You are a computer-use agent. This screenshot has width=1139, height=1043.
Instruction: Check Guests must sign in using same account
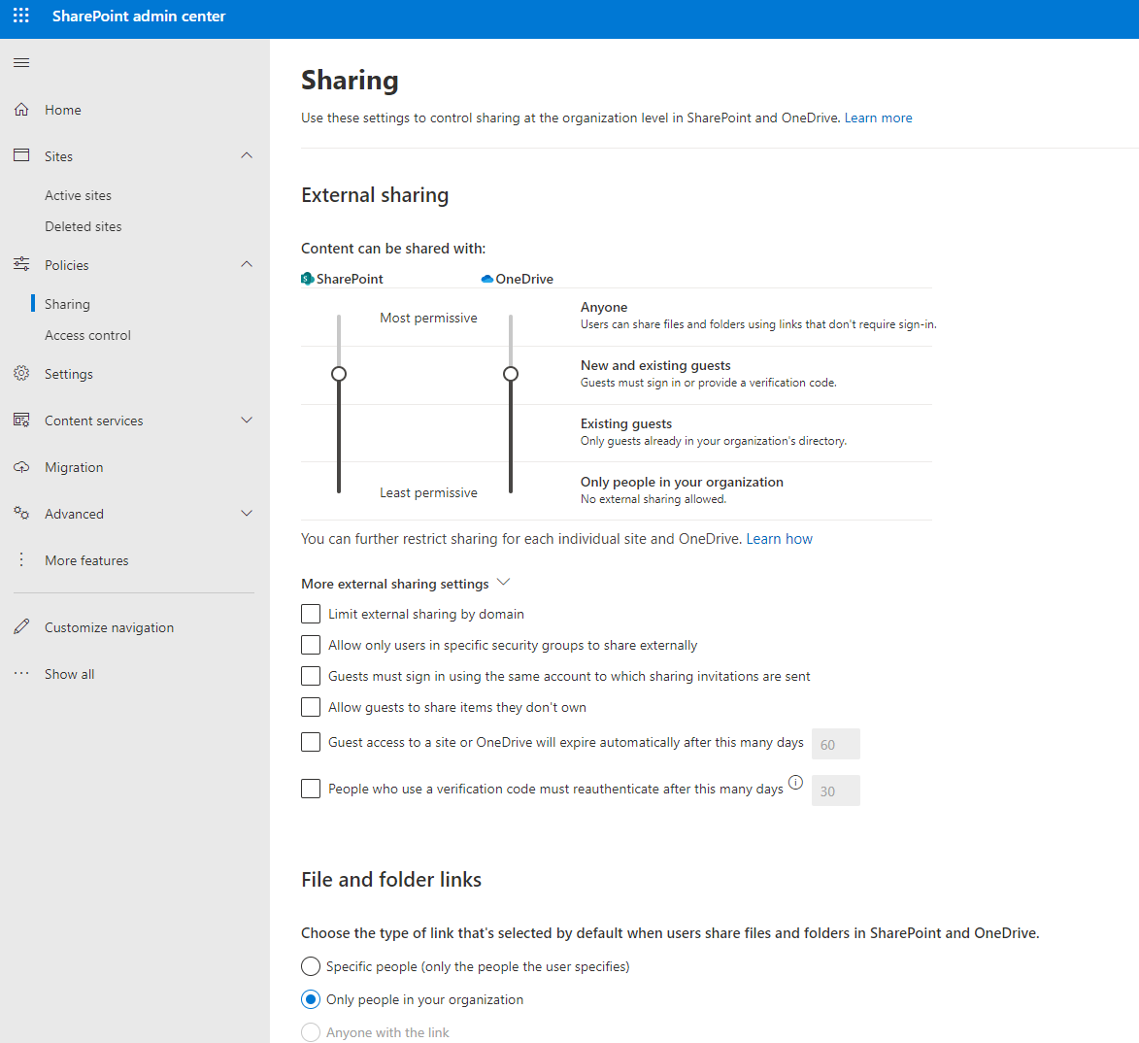click(311, 676)
